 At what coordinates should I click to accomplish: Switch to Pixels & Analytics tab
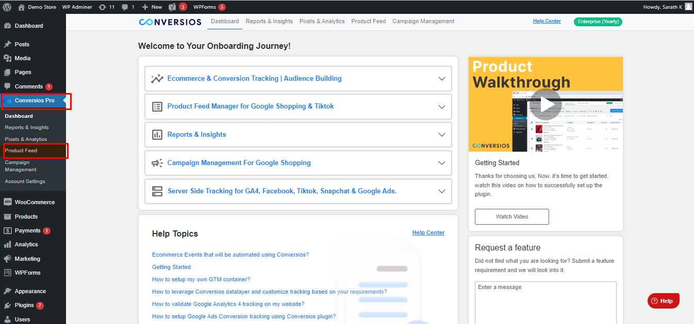pos(322,22)
